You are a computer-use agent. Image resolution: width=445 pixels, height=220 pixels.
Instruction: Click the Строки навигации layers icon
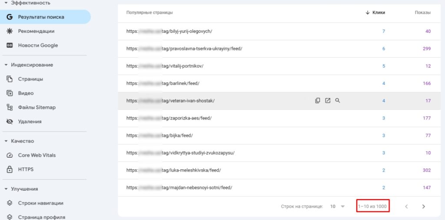10,203
